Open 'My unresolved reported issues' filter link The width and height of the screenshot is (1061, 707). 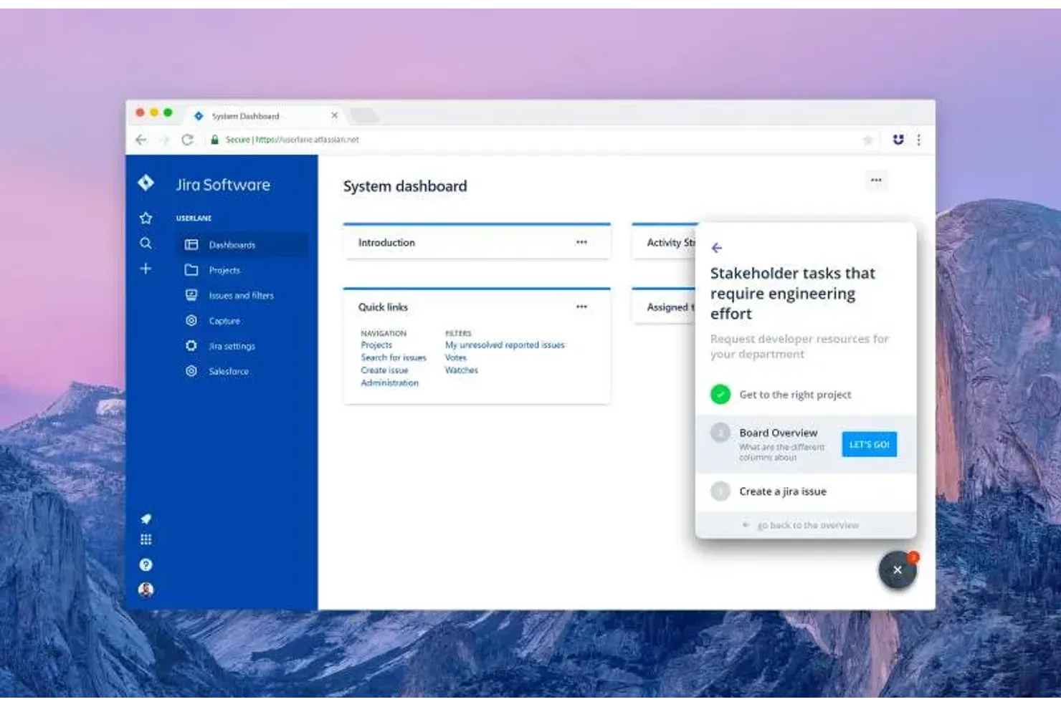point(505,345)
